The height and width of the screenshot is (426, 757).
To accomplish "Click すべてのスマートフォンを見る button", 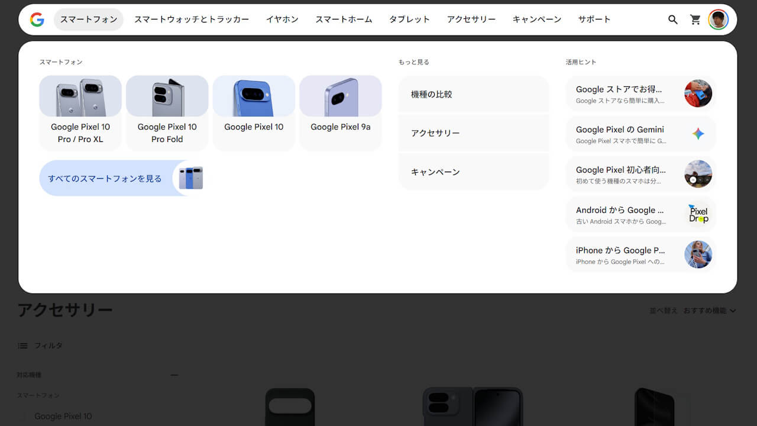I will coord(105,178).
